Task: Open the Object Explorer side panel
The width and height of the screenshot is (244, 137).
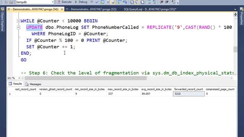Action: pyautogui.click(x=2, y=20)
